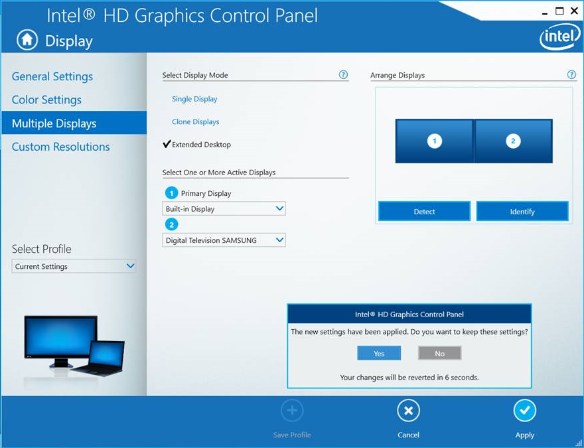Image resolution: width=584 pixels, height=448 pixels.
Task: Minimize the control panel window
Action: (x=545, y=13)
